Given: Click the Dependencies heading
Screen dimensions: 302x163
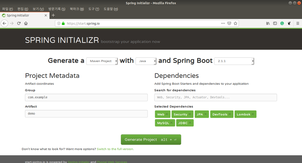Looking at the screenshot, I should point(176,76).
